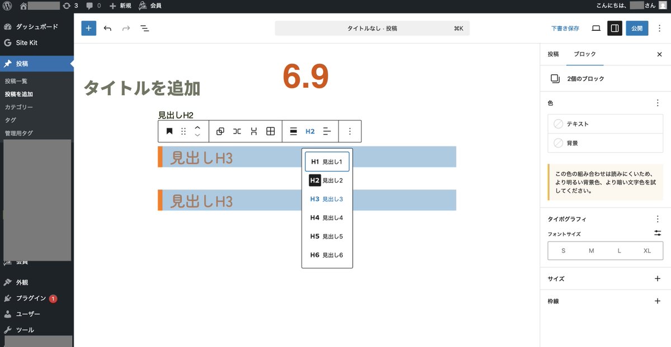The image size is (671, 347).
Task: Switch to the ブロック settings tab
Action: [x=585, y=54]
